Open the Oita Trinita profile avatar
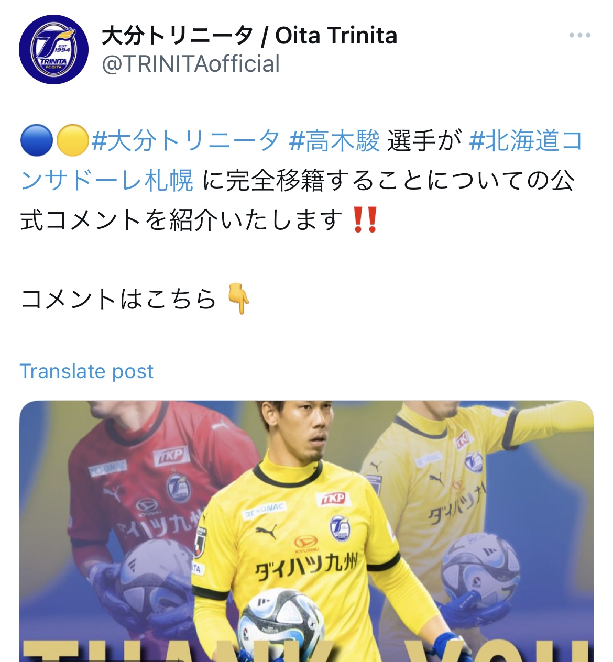The image size is (613, 662). click(x=53, y=50)
